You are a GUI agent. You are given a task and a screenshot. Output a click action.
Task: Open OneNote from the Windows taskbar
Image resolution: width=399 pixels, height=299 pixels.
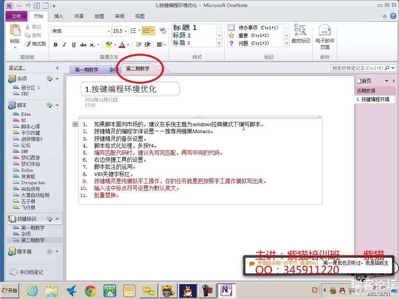tap(226, 290)
